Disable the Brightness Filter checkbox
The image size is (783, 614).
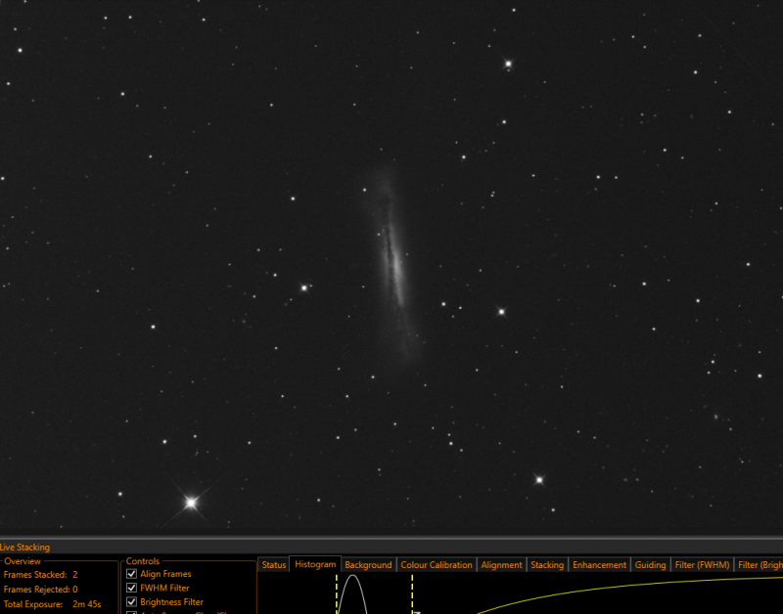point(132,601)
